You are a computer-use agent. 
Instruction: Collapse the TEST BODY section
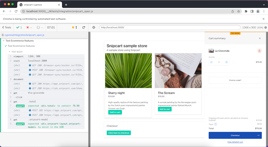pos(16,52)
